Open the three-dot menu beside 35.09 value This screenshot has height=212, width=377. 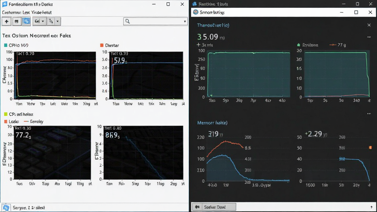coord(369,37)
